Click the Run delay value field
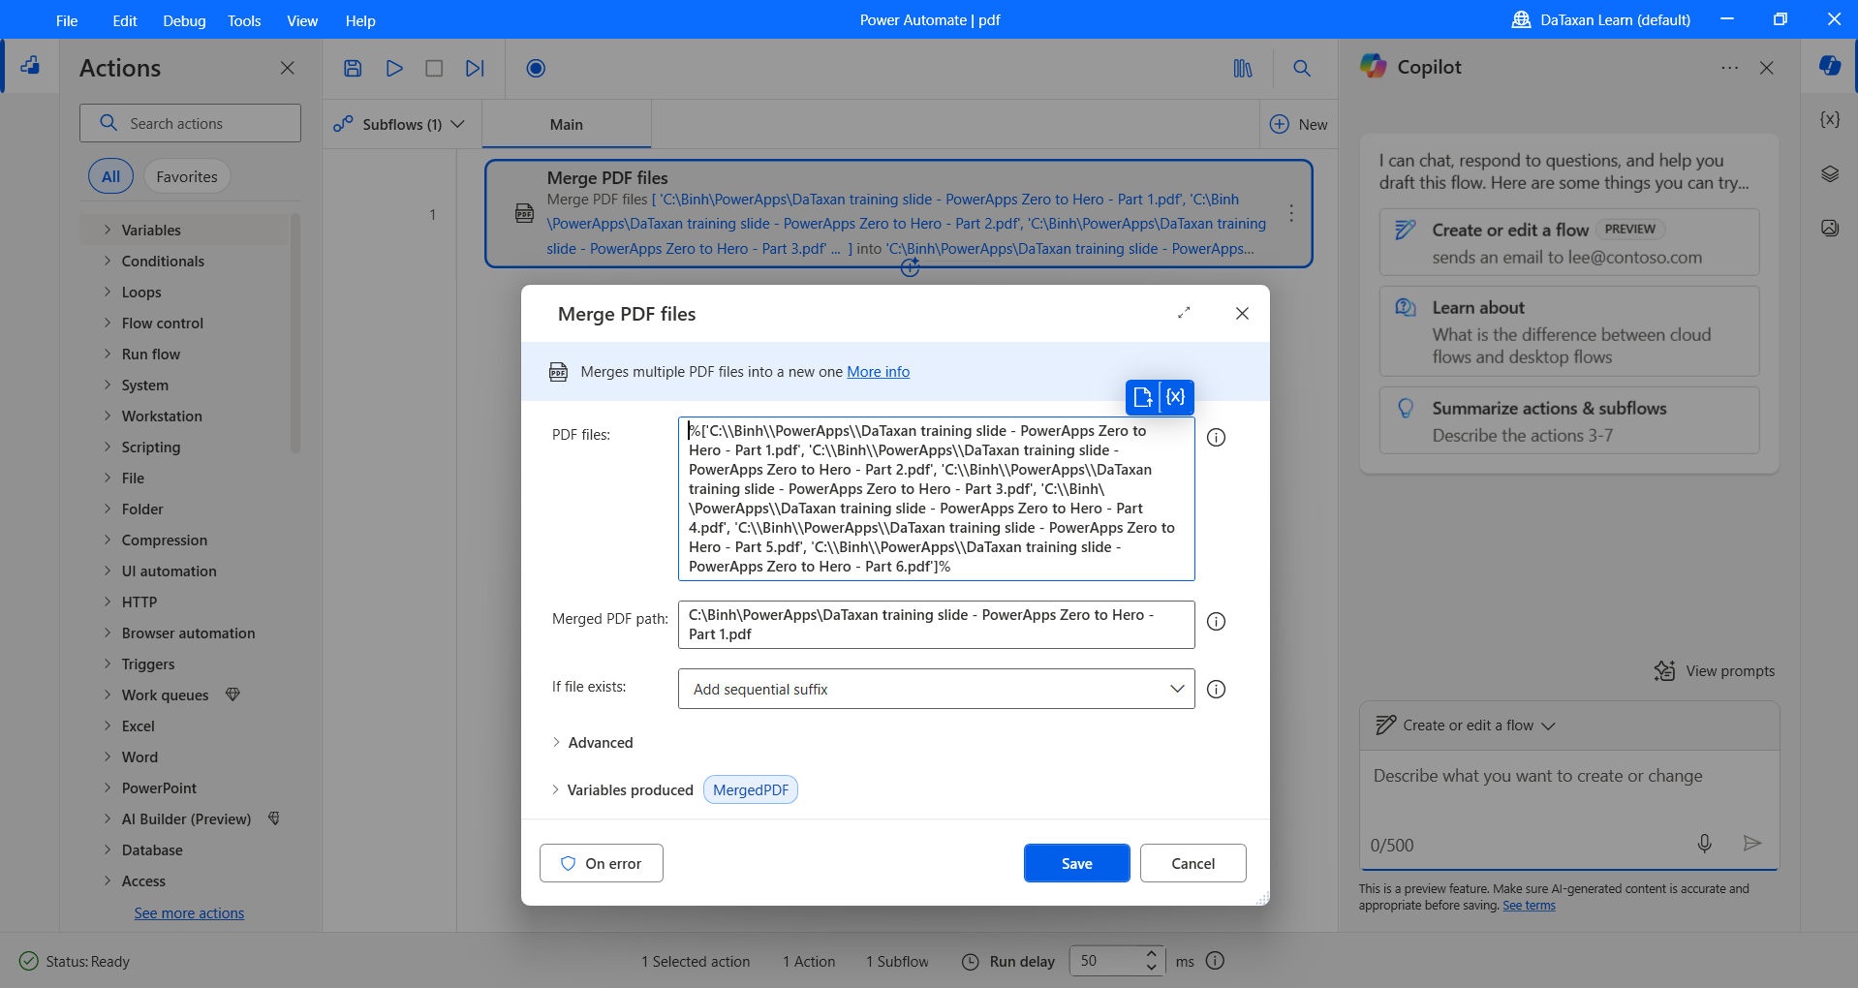The width and height of the screenshot is (1858, 988). click(1104, 961)
